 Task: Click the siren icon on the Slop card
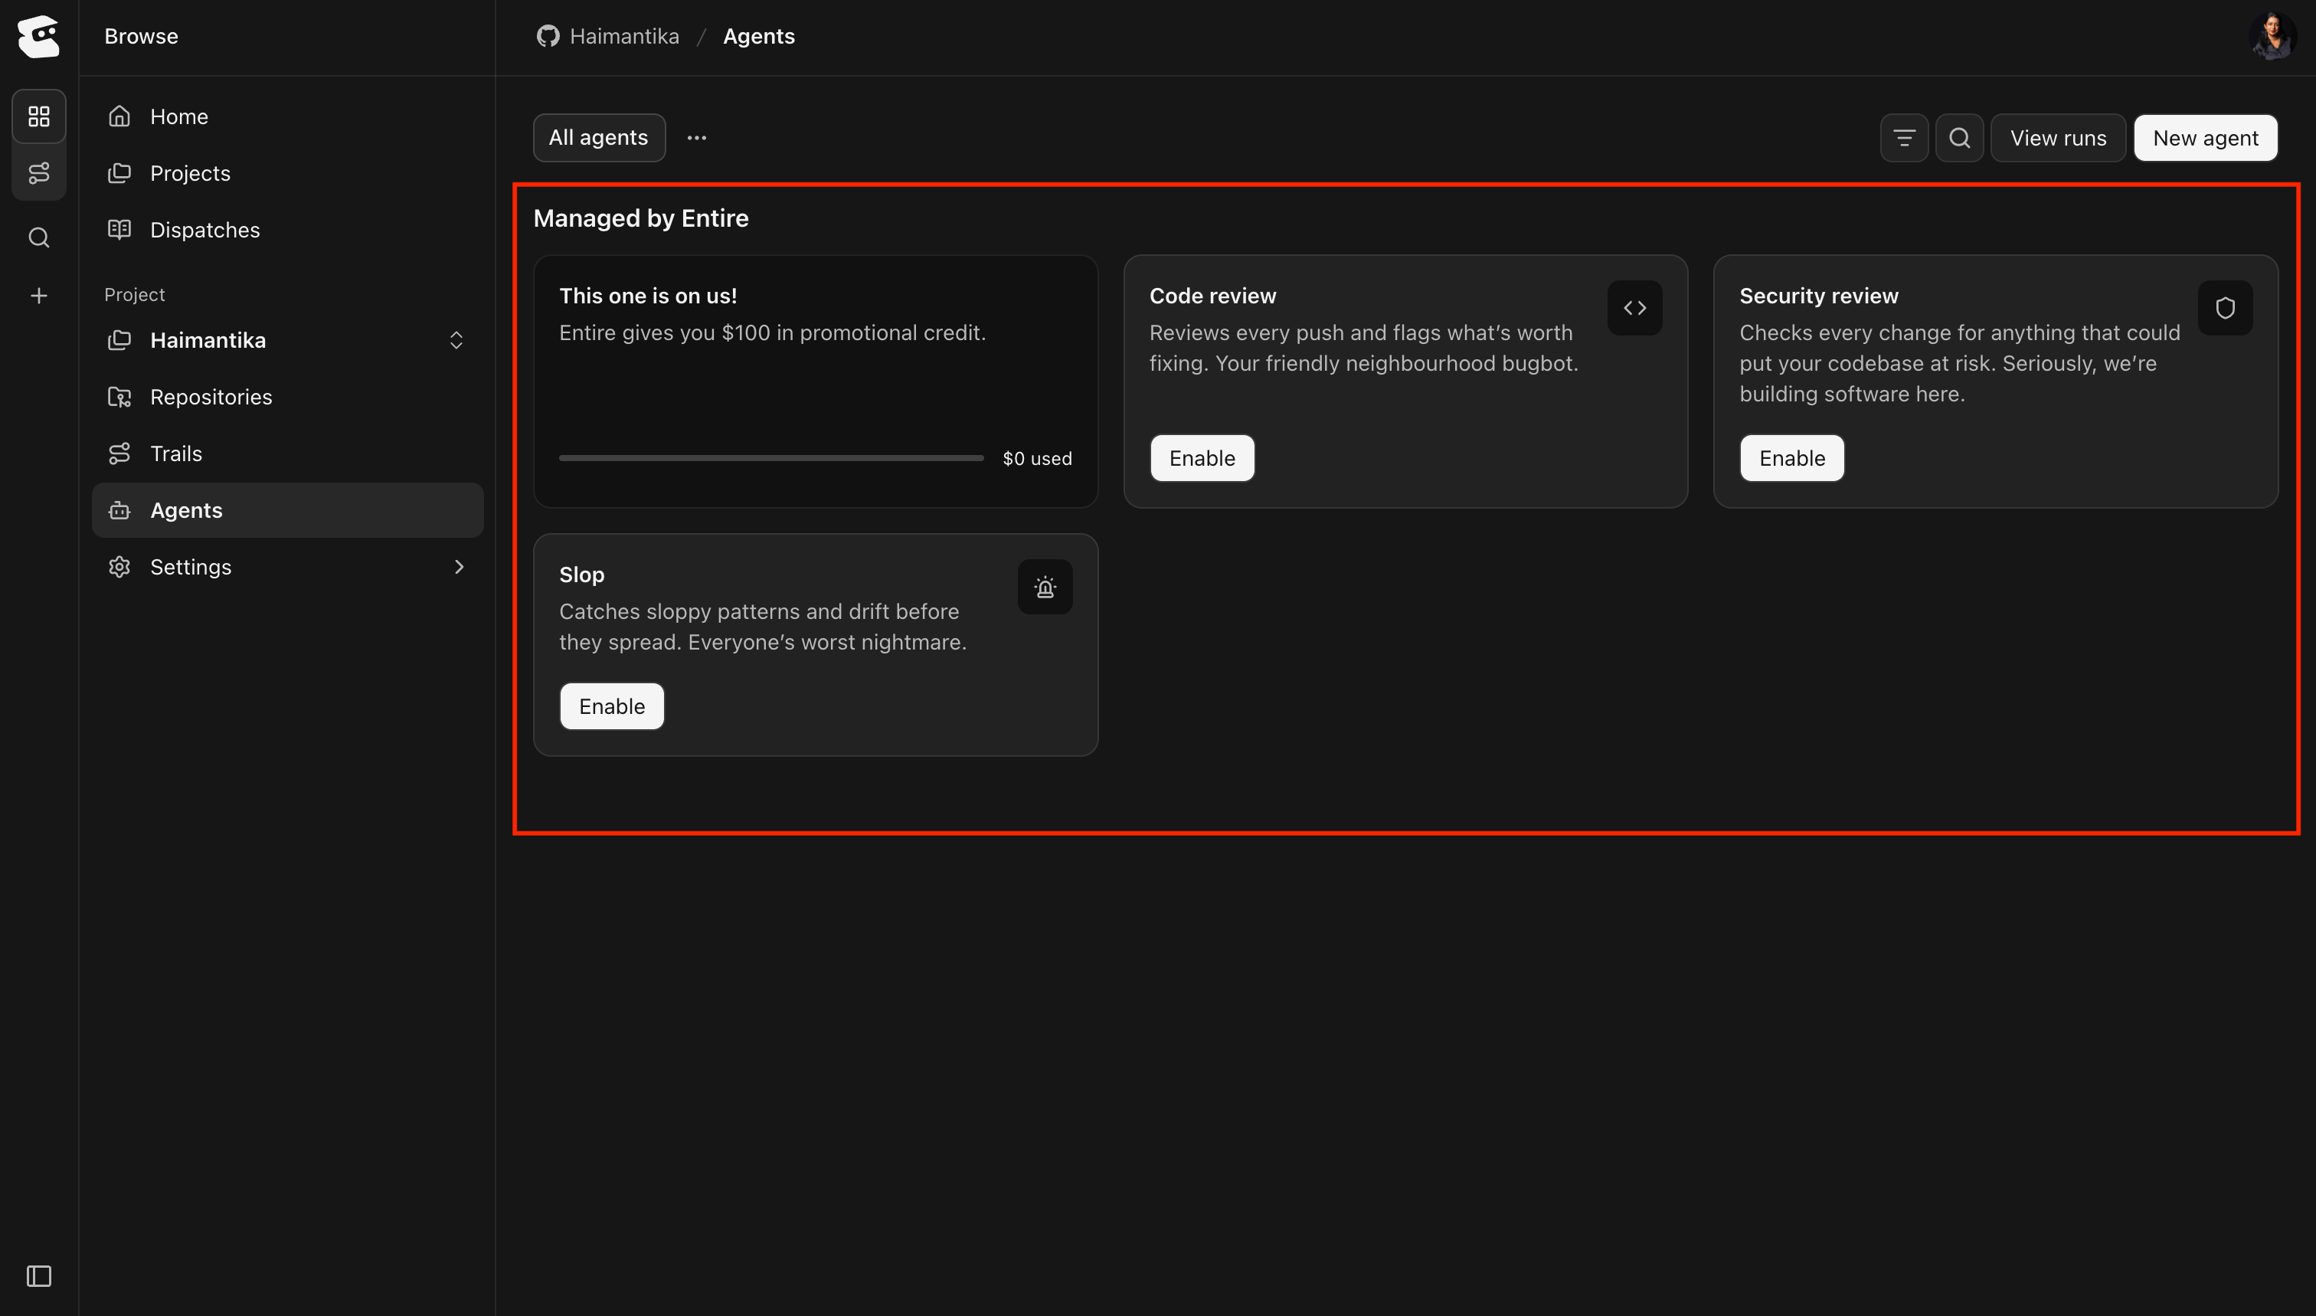[x=1045, y=588]
